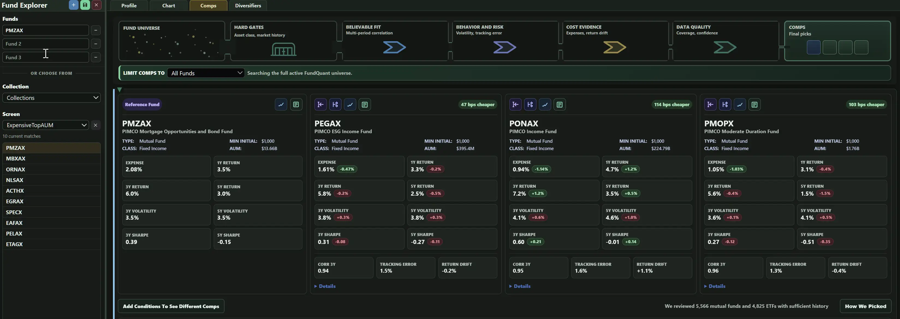Select EGRAX in the screen matches list
The width and height of the screenshot is (900, 319).
click(51, 201)
